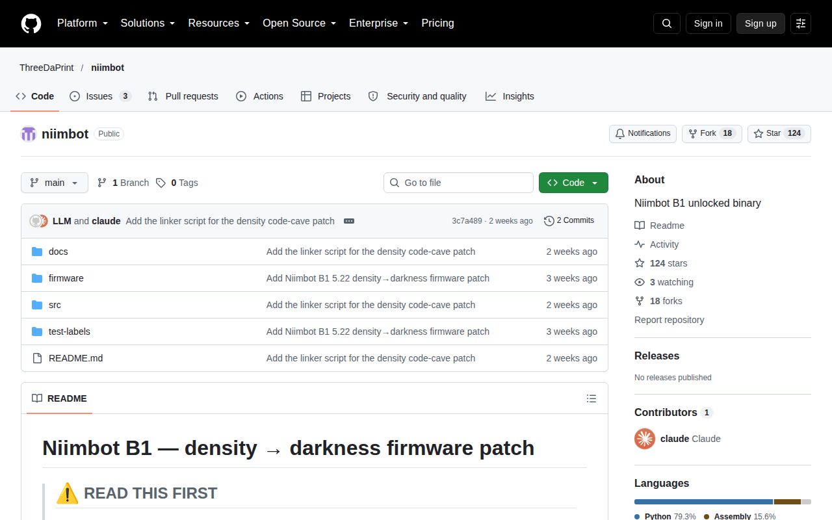
Task: Expand the Solutions menu
Action: coord(148,23)
